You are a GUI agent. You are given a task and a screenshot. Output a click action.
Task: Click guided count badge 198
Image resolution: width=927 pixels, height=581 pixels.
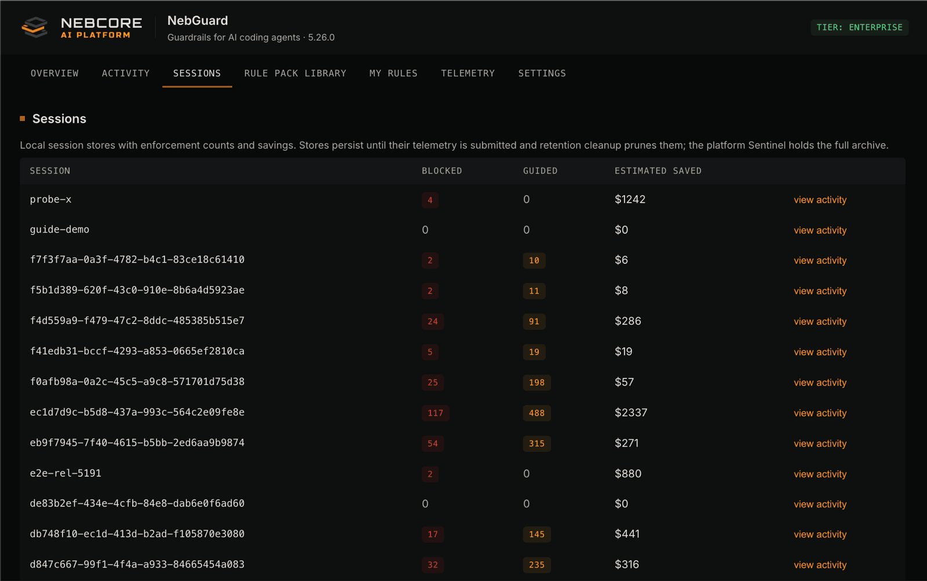537,383
